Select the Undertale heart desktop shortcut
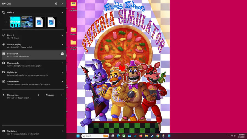This screenshot has width=247, height=139. pyautogui.click(x=122, y=69)
